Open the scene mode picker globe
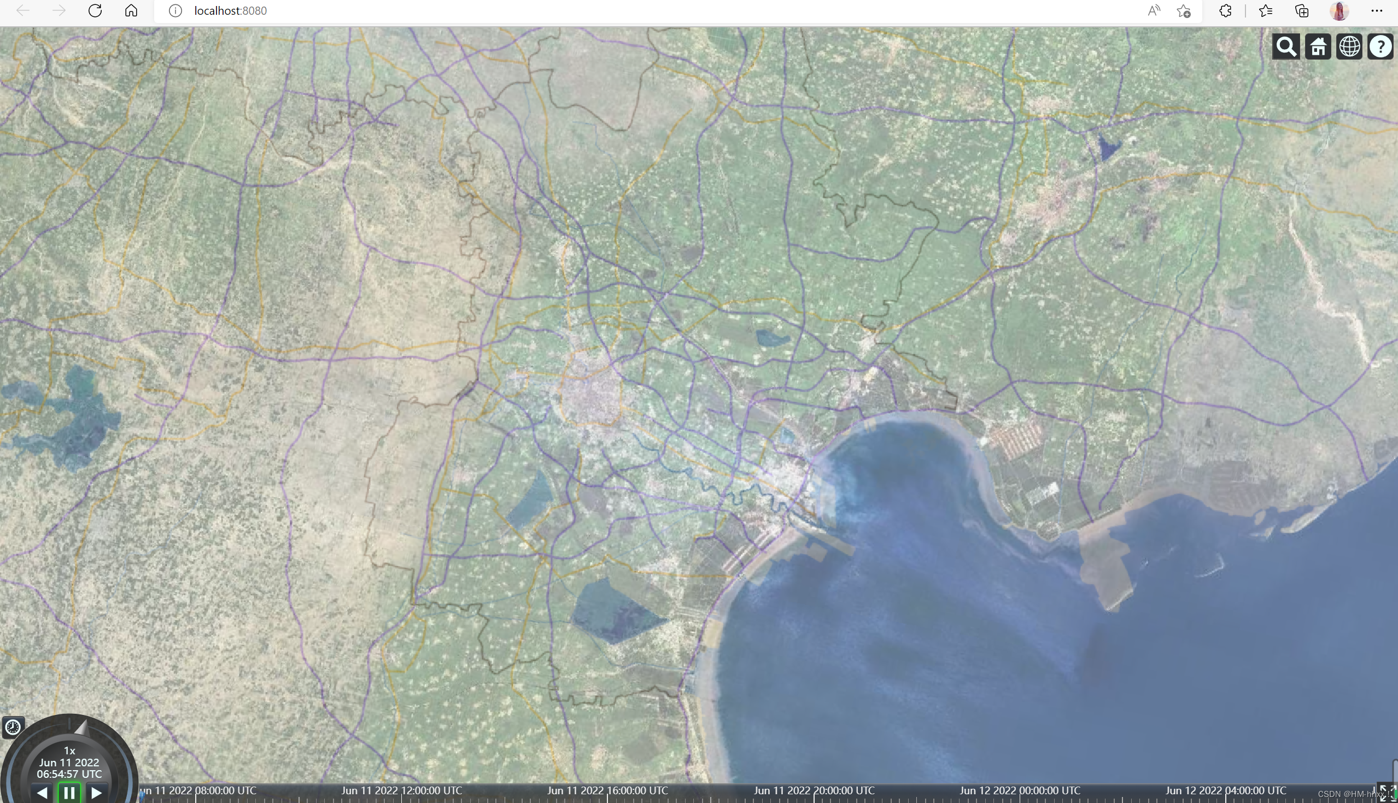The height and width of the screenshot is (803, 1398). click(1349, 47)
